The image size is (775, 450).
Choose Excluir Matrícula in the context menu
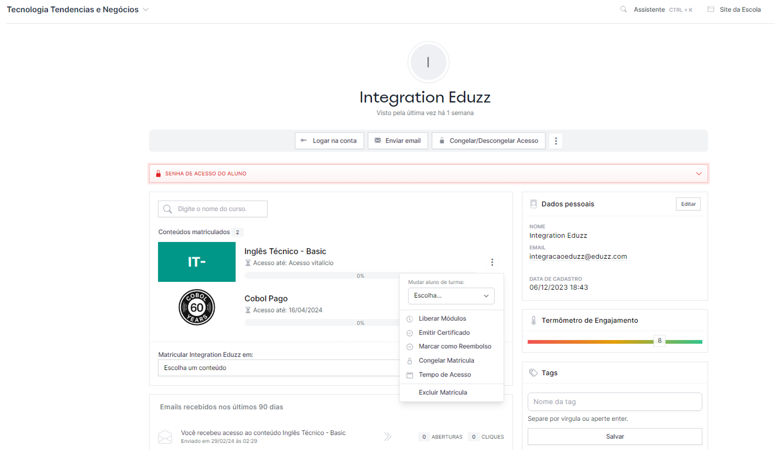click(x=443, y=393)
